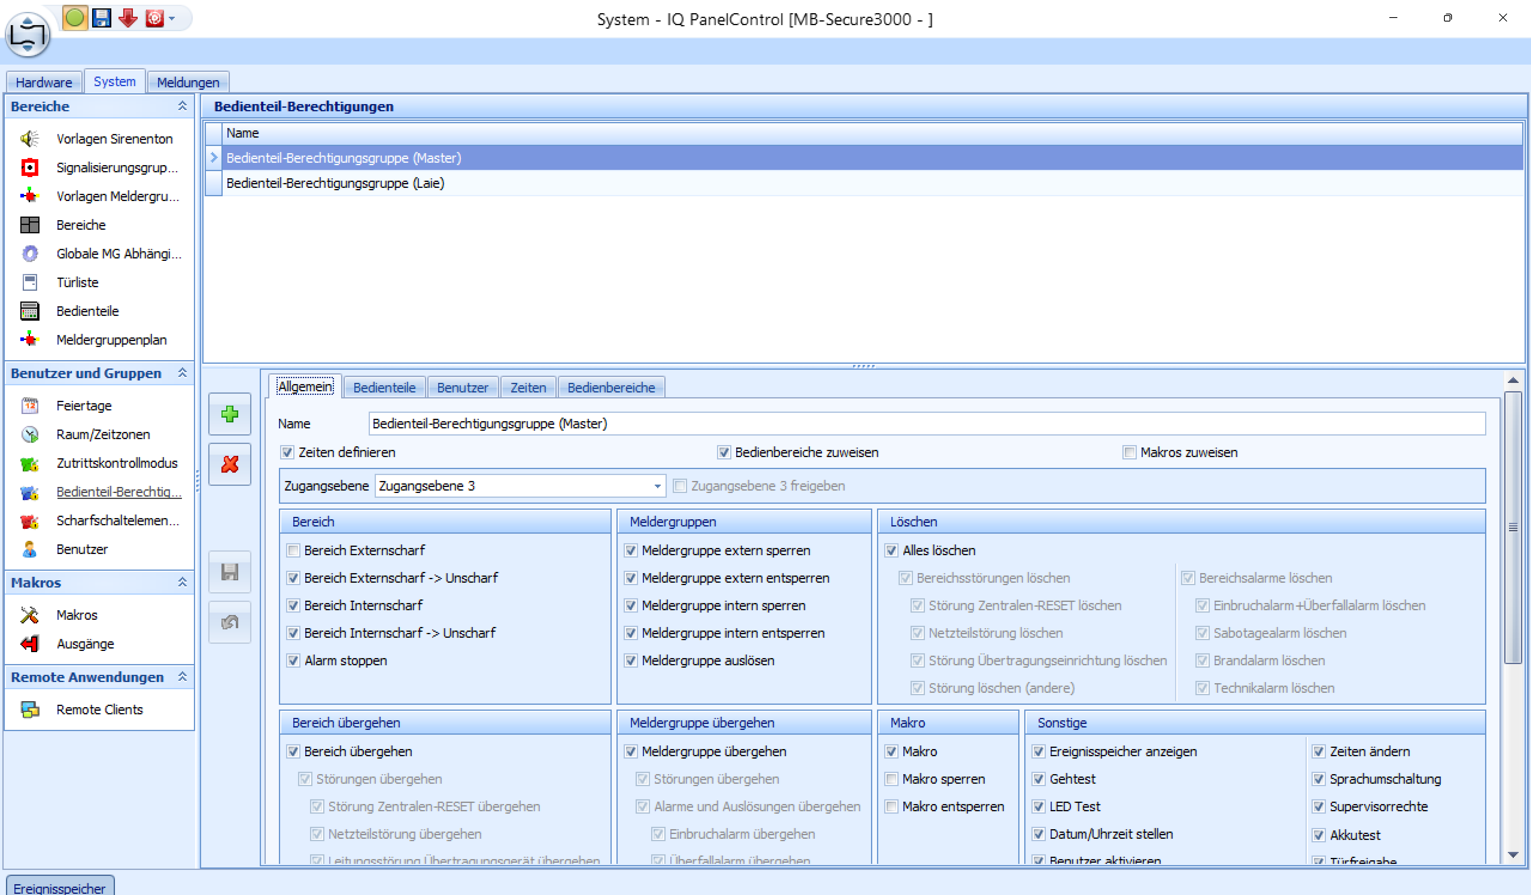Select Bedienteil-Berechtigungsgruppe (Laie) row

(x=335, y=183)
